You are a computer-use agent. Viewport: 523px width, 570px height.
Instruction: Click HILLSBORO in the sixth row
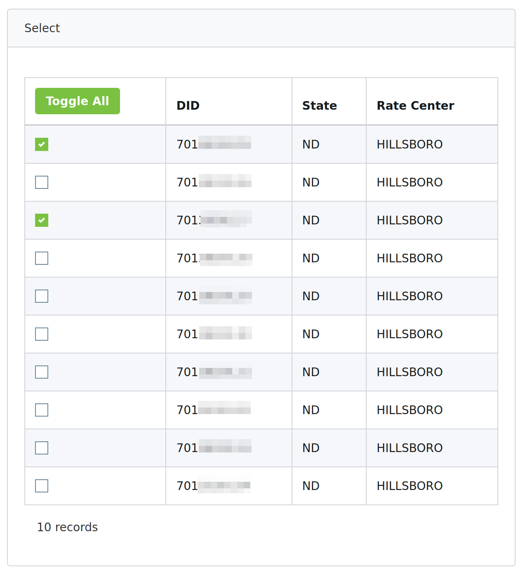click(x=410, y=334)
